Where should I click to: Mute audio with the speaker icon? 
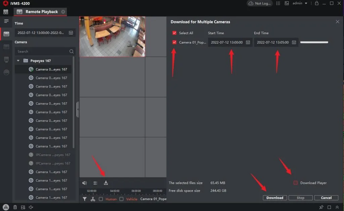coord(84,183)
